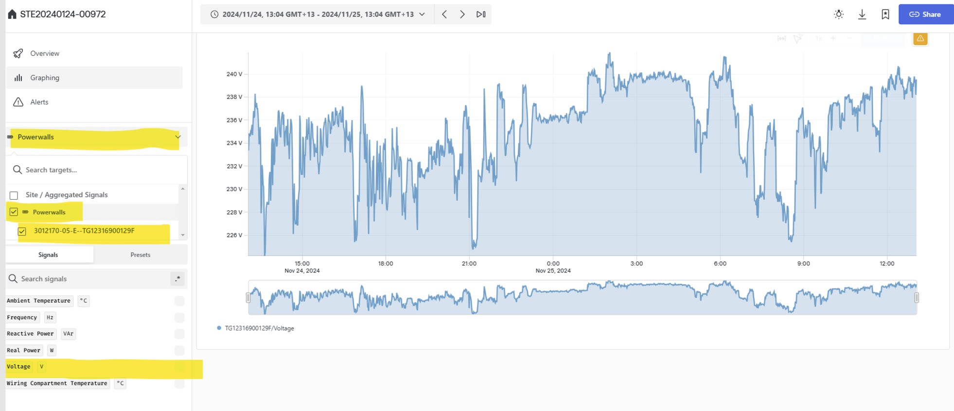Switch to the Presets tab
The width and height of the screenshot is (954, 411).
(140, 255)
